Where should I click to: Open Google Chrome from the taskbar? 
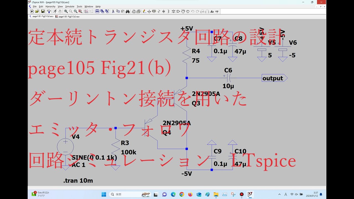[182, 194]
